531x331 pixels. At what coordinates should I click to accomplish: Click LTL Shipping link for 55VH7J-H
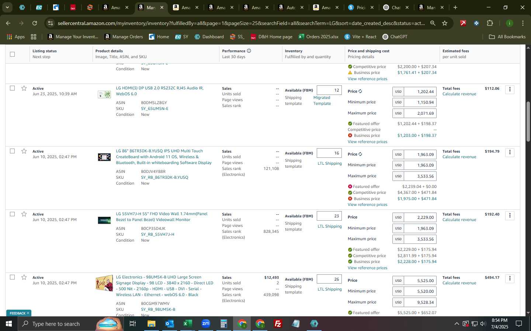[x=330, y=226]
